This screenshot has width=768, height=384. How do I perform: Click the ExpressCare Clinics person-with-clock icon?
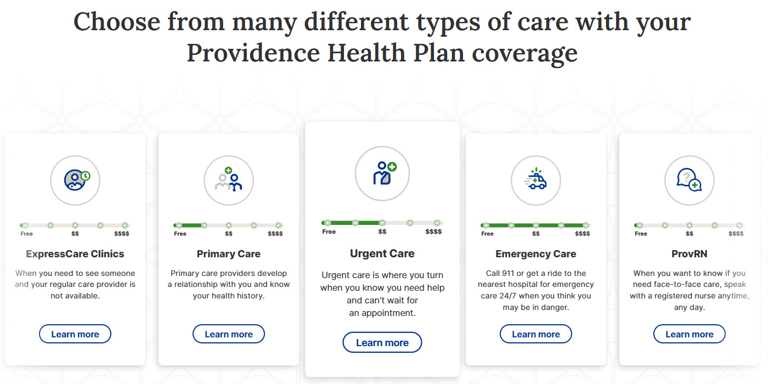point(75,180)
